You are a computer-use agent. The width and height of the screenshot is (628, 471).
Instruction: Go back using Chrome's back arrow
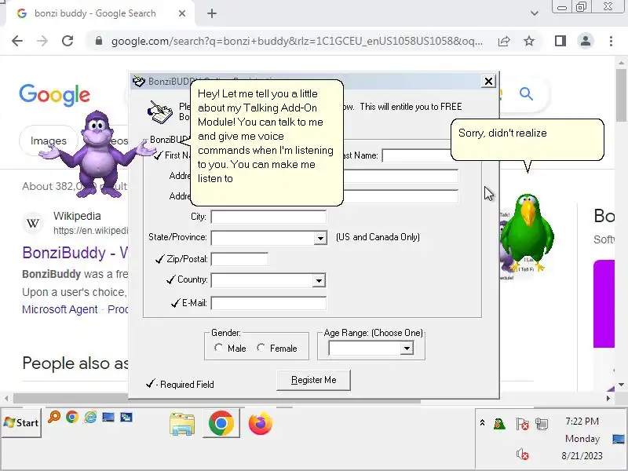coord(17,41)
